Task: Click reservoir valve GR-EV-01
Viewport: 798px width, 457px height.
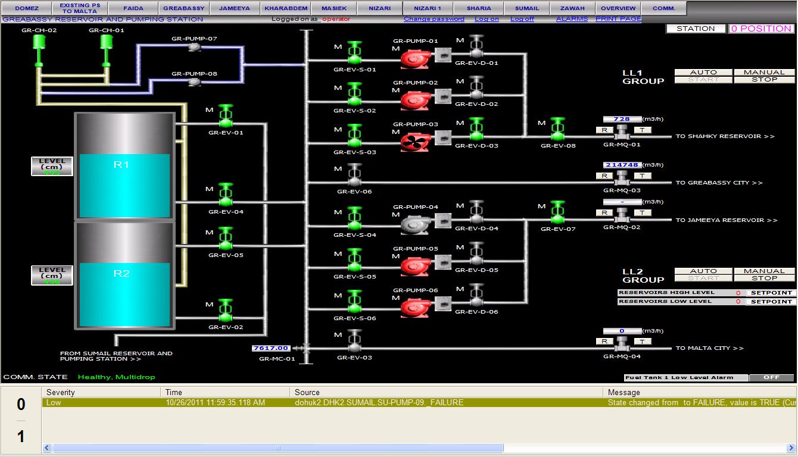Action: (225, 117)
